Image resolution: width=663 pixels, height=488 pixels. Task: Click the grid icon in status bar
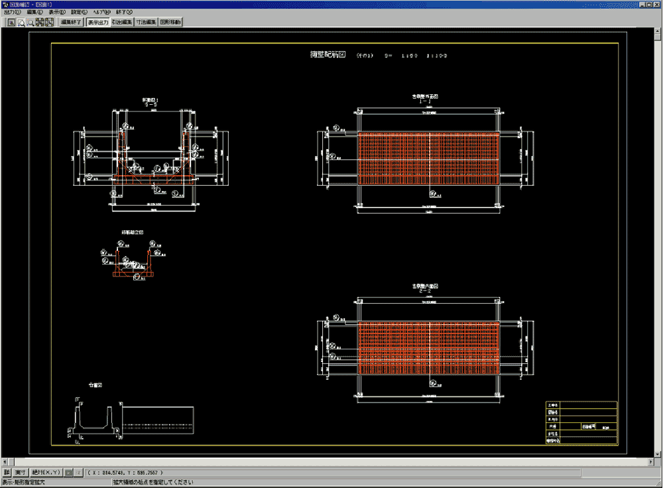coord(69,473)
